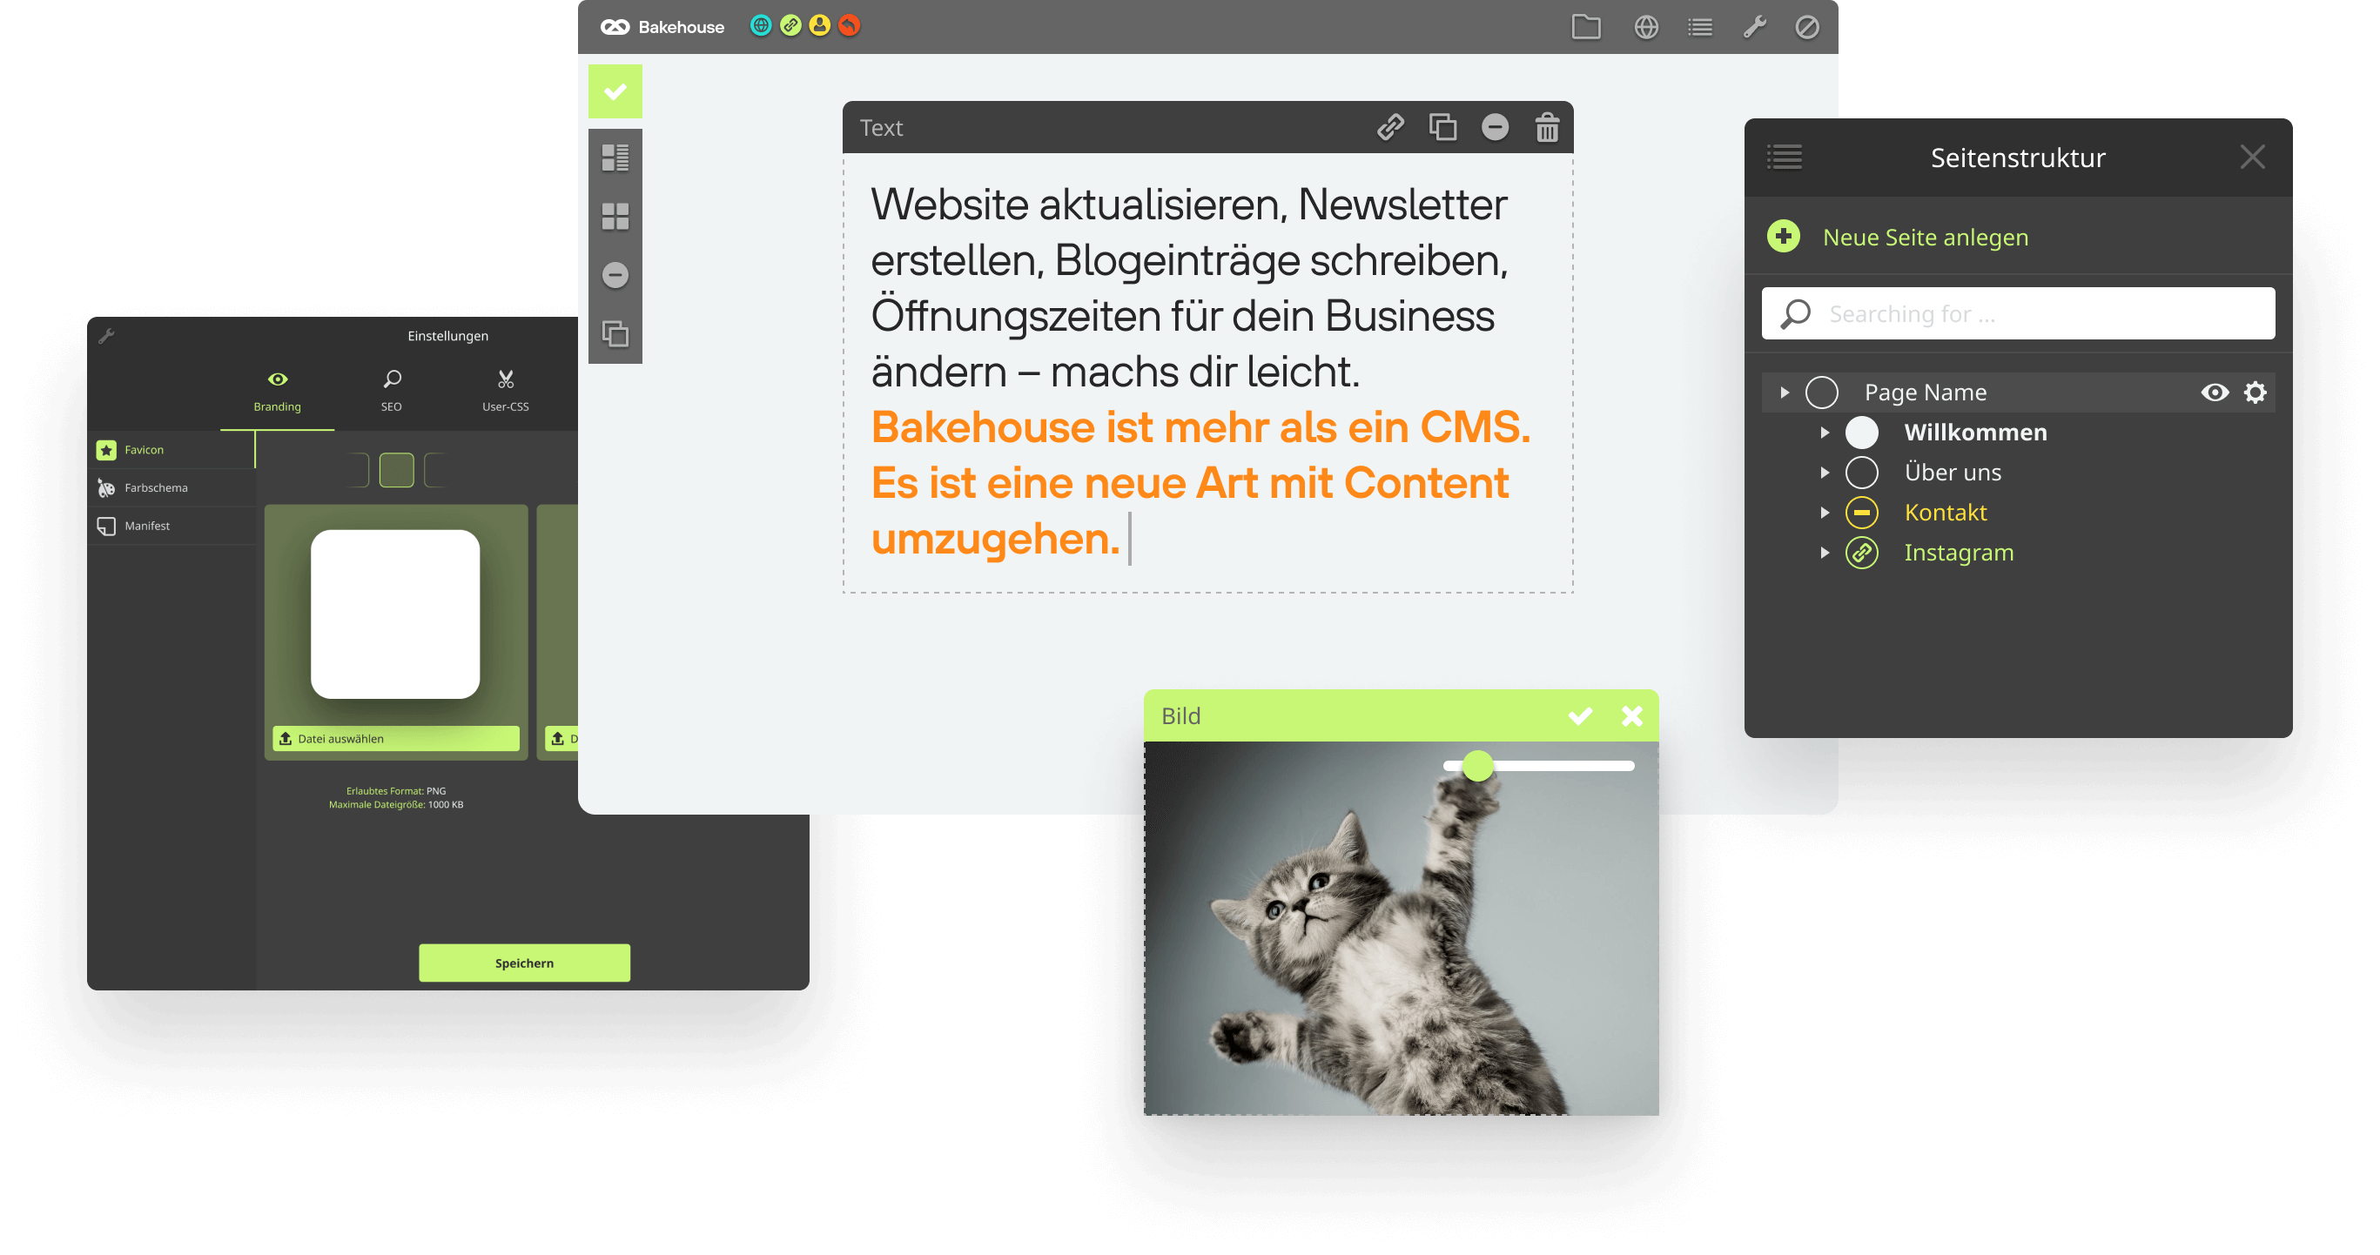2380x1255 pixels.
Task: Click the collapse/minus icon on Text block
Action: pos(1490,128)
